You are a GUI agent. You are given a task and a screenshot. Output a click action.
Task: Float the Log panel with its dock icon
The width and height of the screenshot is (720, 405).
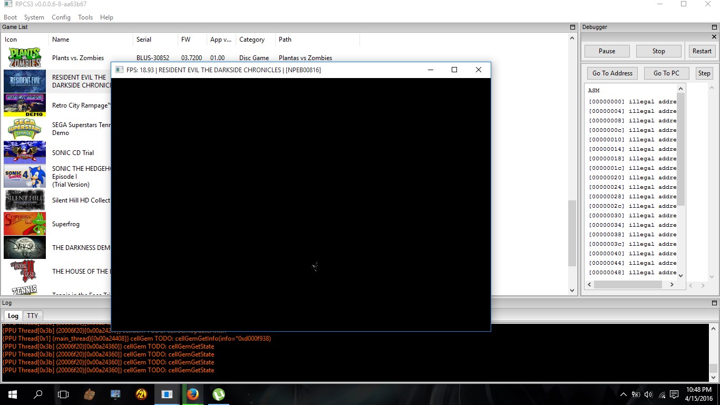(714, 303)
